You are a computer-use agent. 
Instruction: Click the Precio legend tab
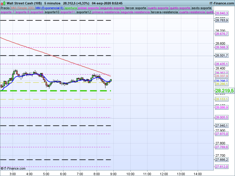(5, 8)
